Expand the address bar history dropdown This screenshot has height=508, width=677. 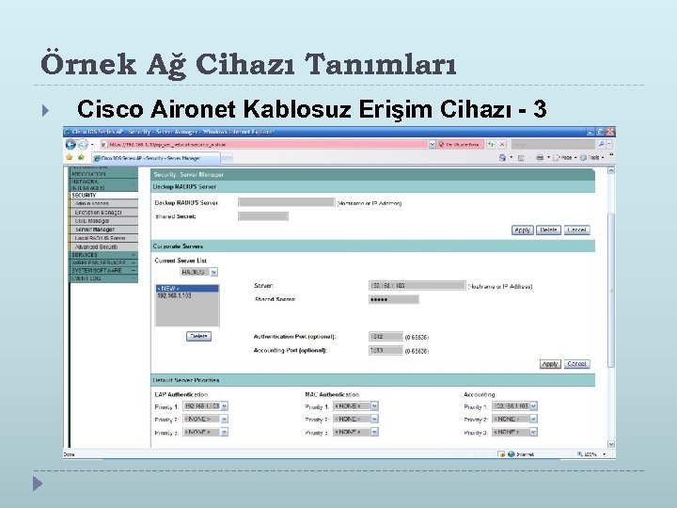(433, 144)
